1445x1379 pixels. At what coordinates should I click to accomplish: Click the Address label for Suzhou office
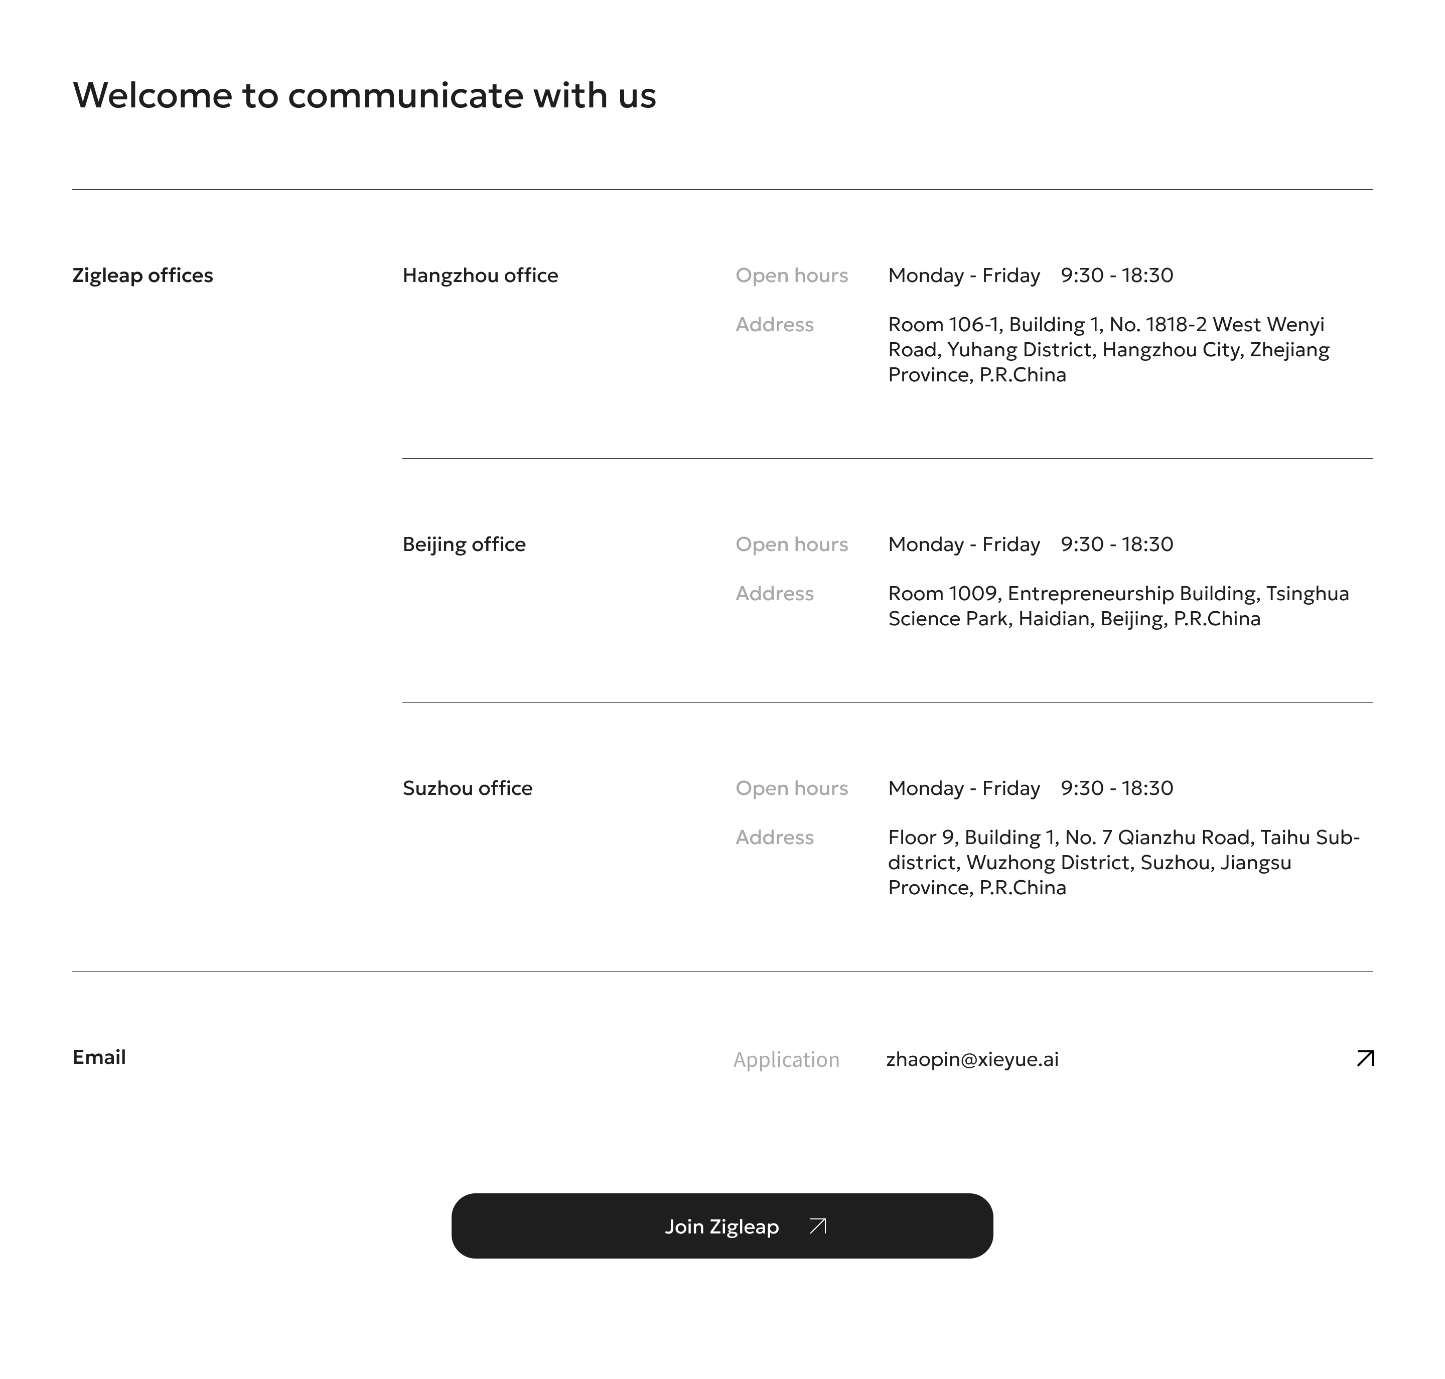[x=775, y=837]
